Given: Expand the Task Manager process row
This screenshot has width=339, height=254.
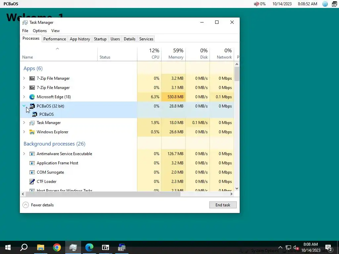Looking at the screenshot, I should coord(24,123).
